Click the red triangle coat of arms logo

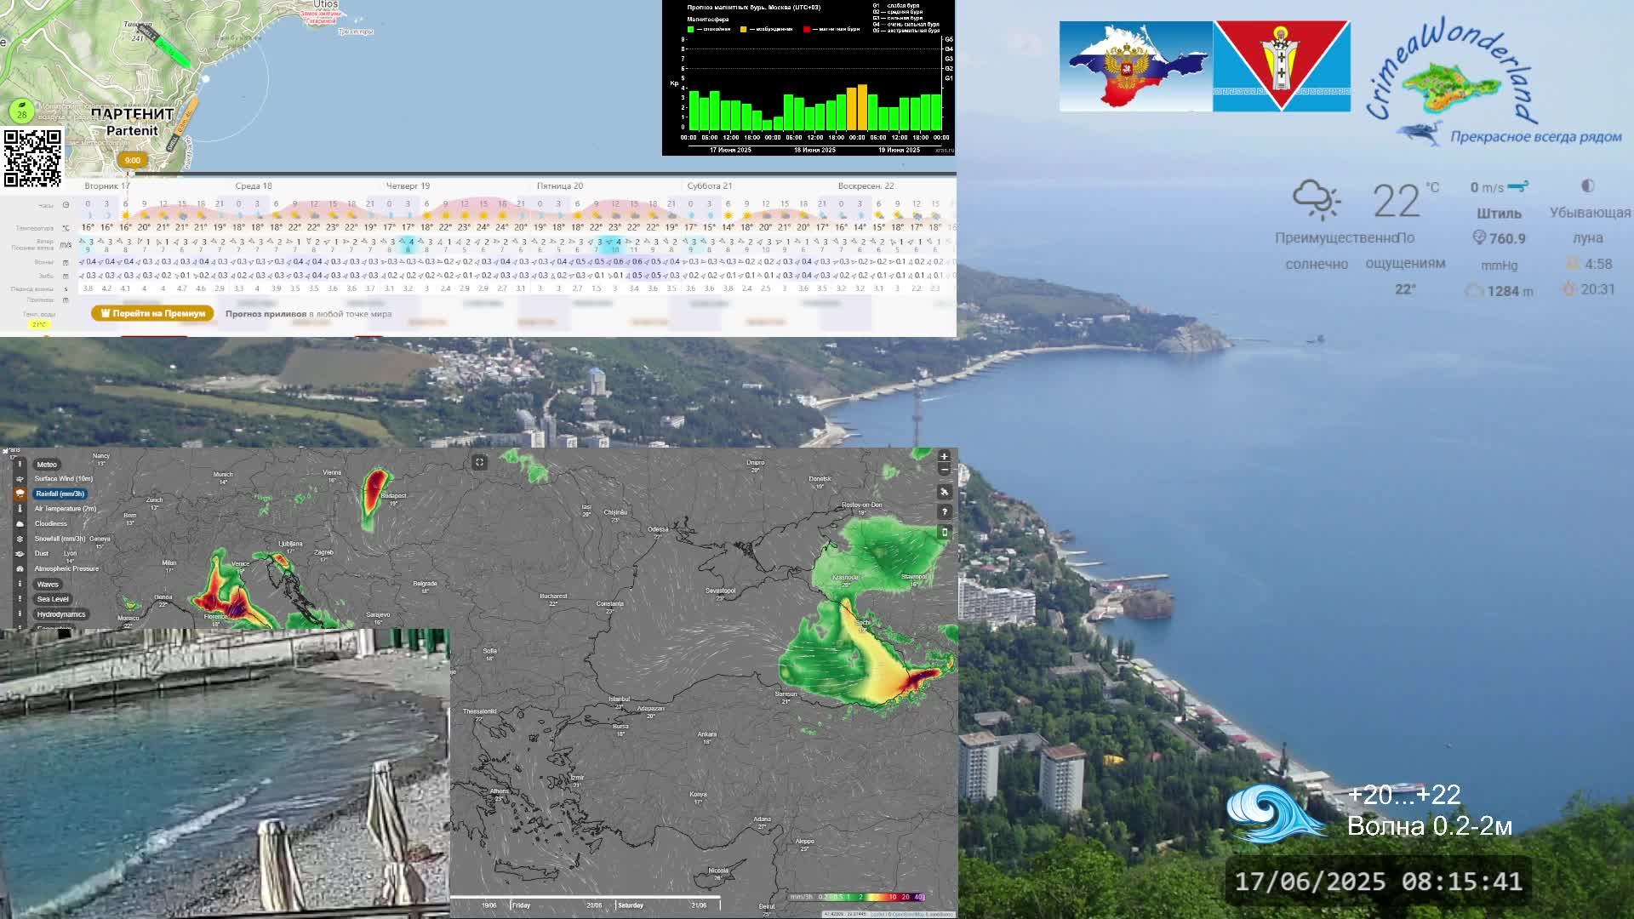[x=1282, y=66]
